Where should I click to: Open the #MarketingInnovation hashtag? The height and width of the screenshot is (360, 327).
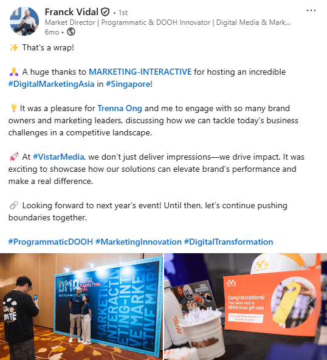coord(139,242)
